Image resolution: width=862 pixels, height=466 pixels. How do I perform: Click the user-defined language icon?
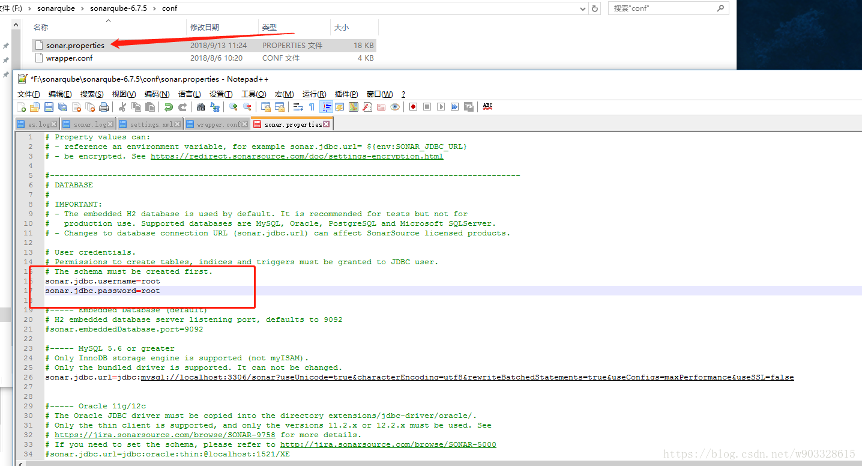click(x=339, y=107)
